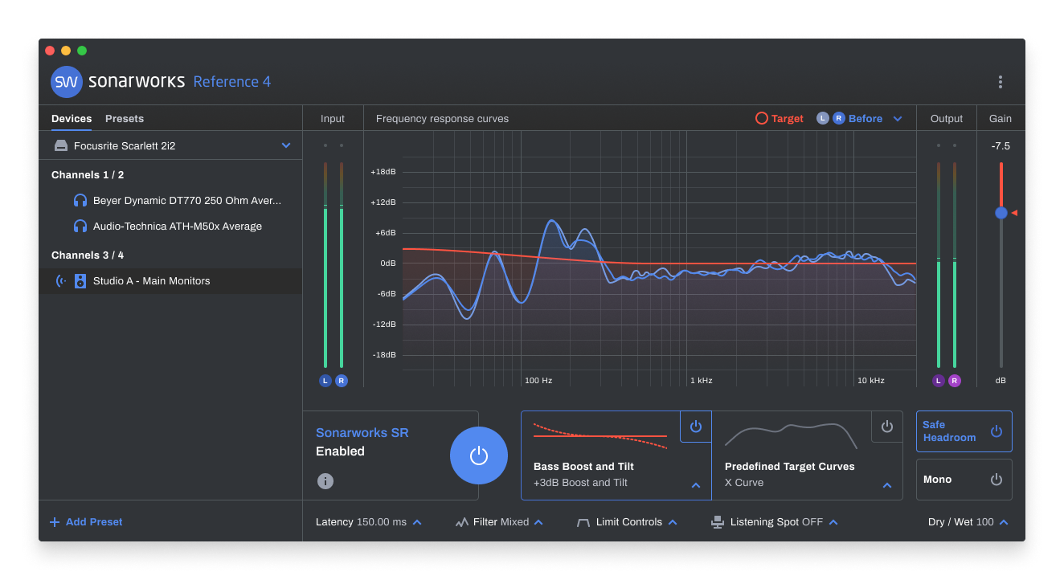Click the Filter waveform icon
1064x580 pixels.
[x=461, y=522]
